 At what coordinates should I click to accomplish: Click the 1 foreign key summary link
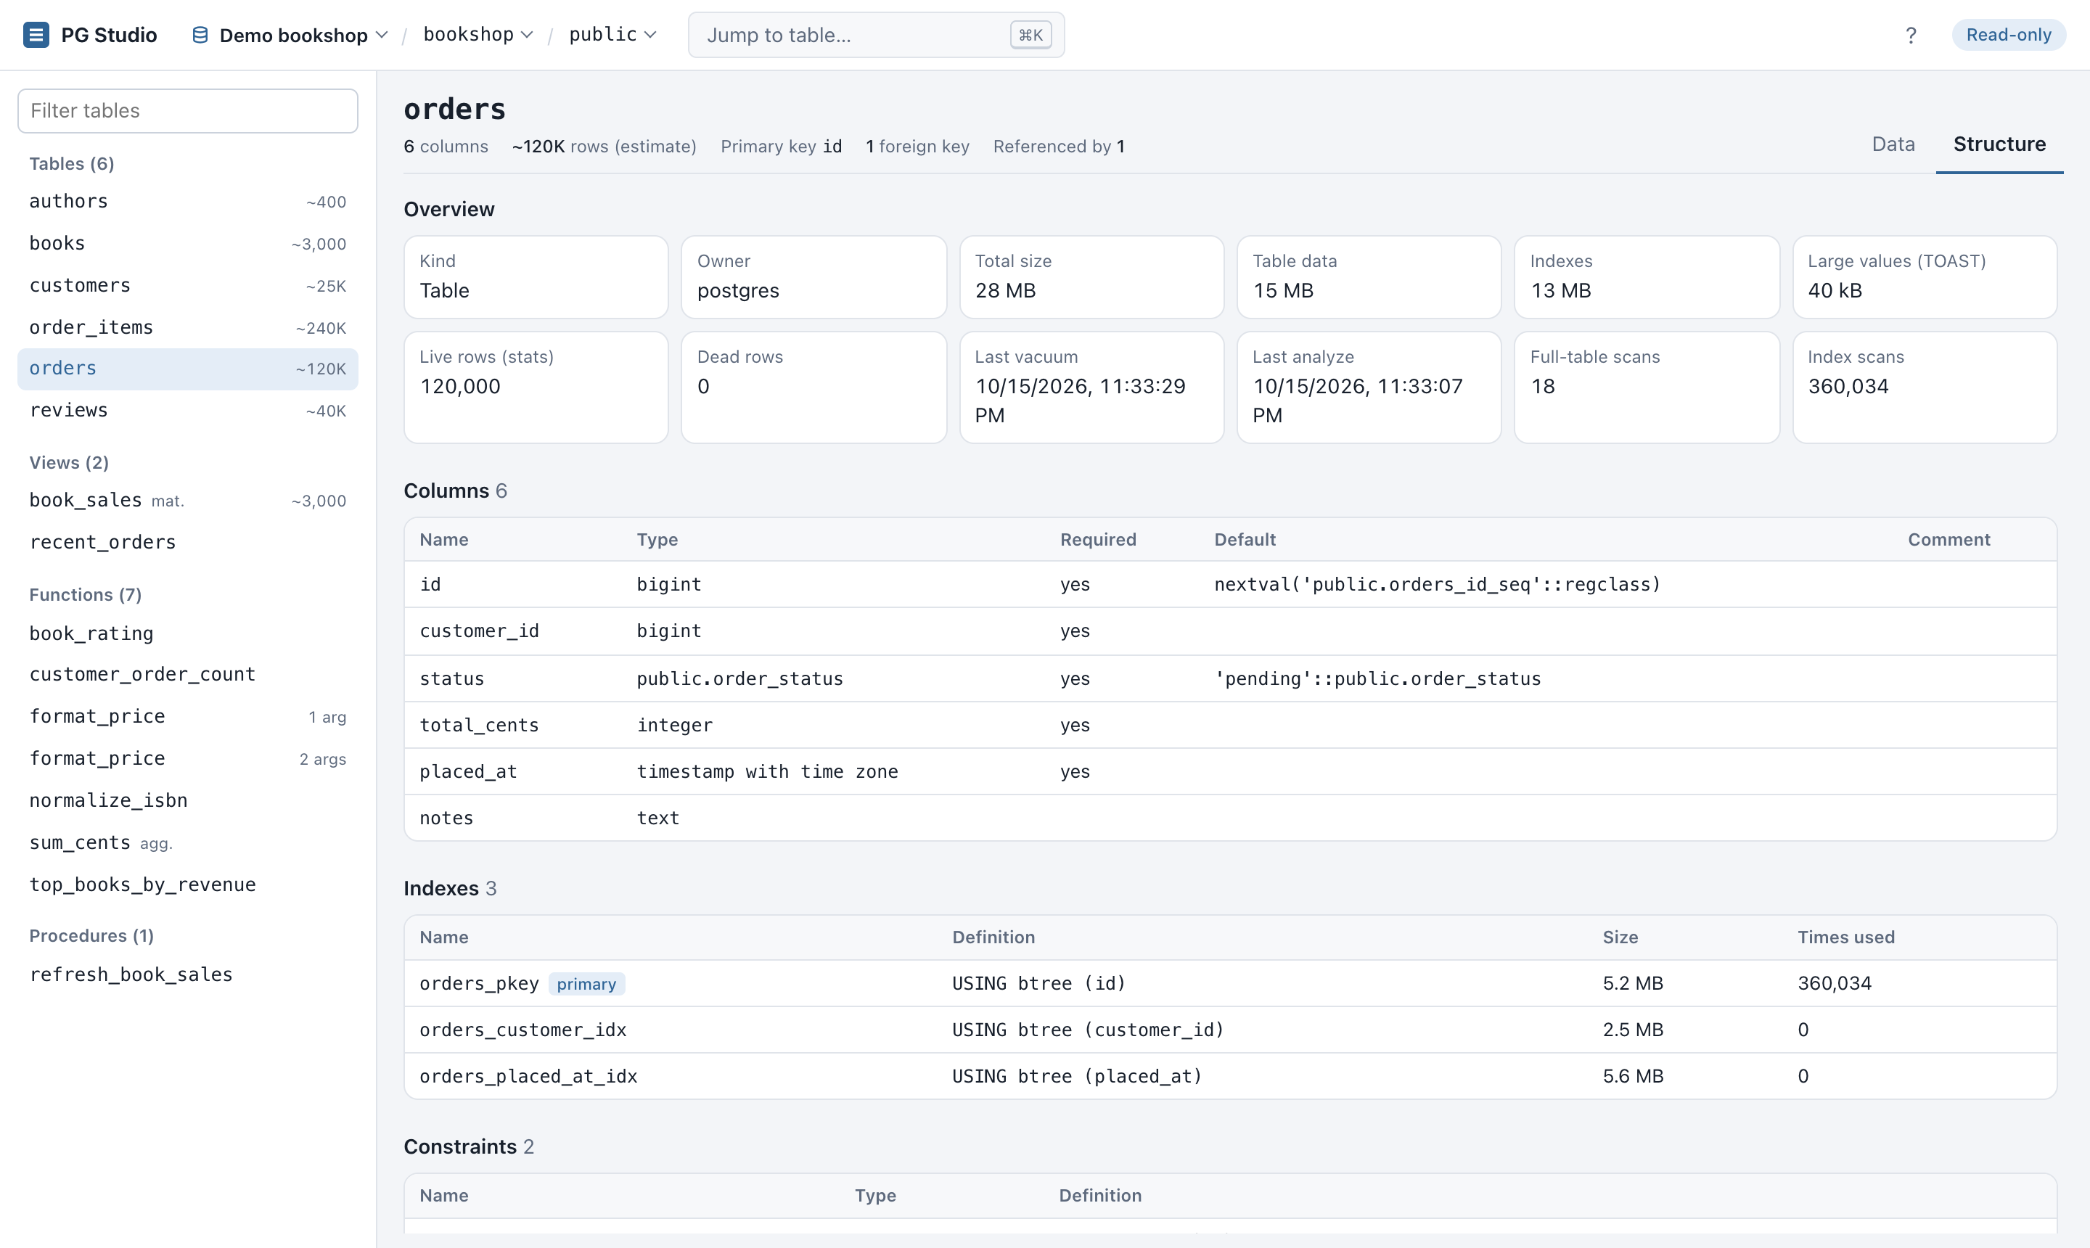[x=917, y=147]
